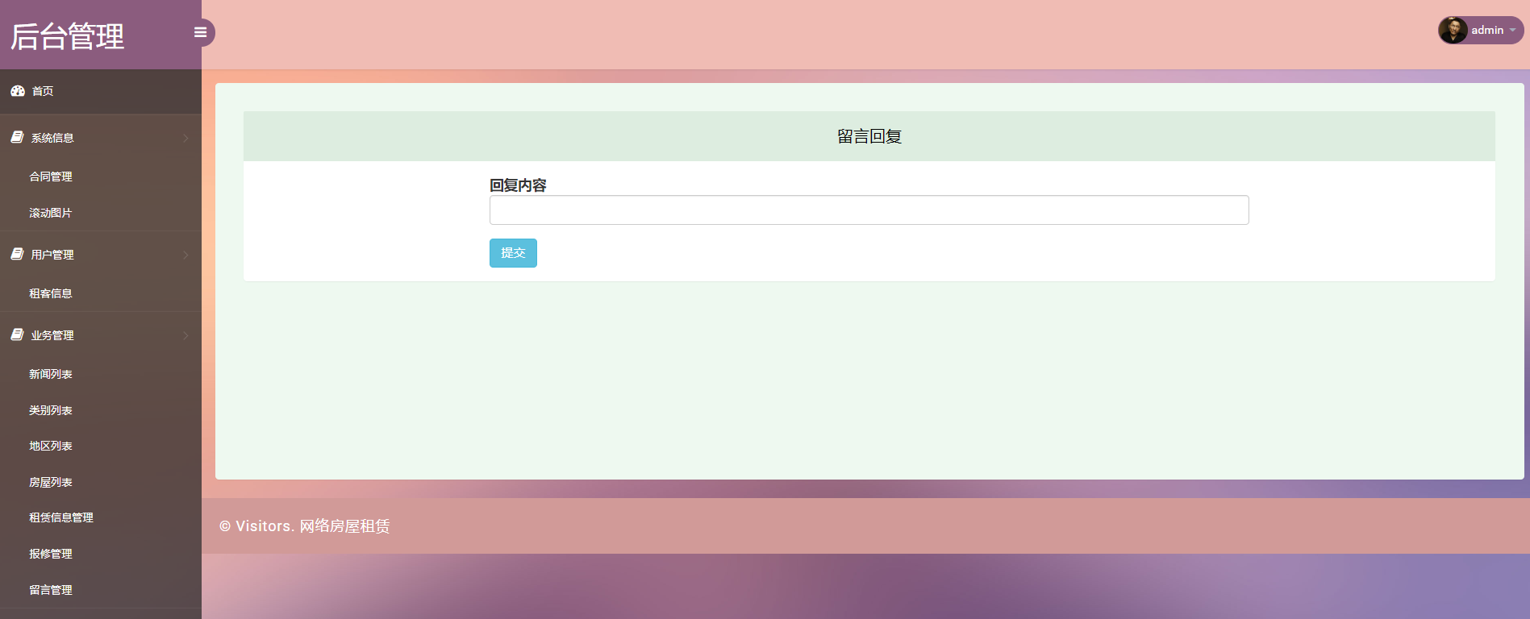Click the book icon beside 系统信息
This screenshot has width=1530, height=619.
[17, 138]
